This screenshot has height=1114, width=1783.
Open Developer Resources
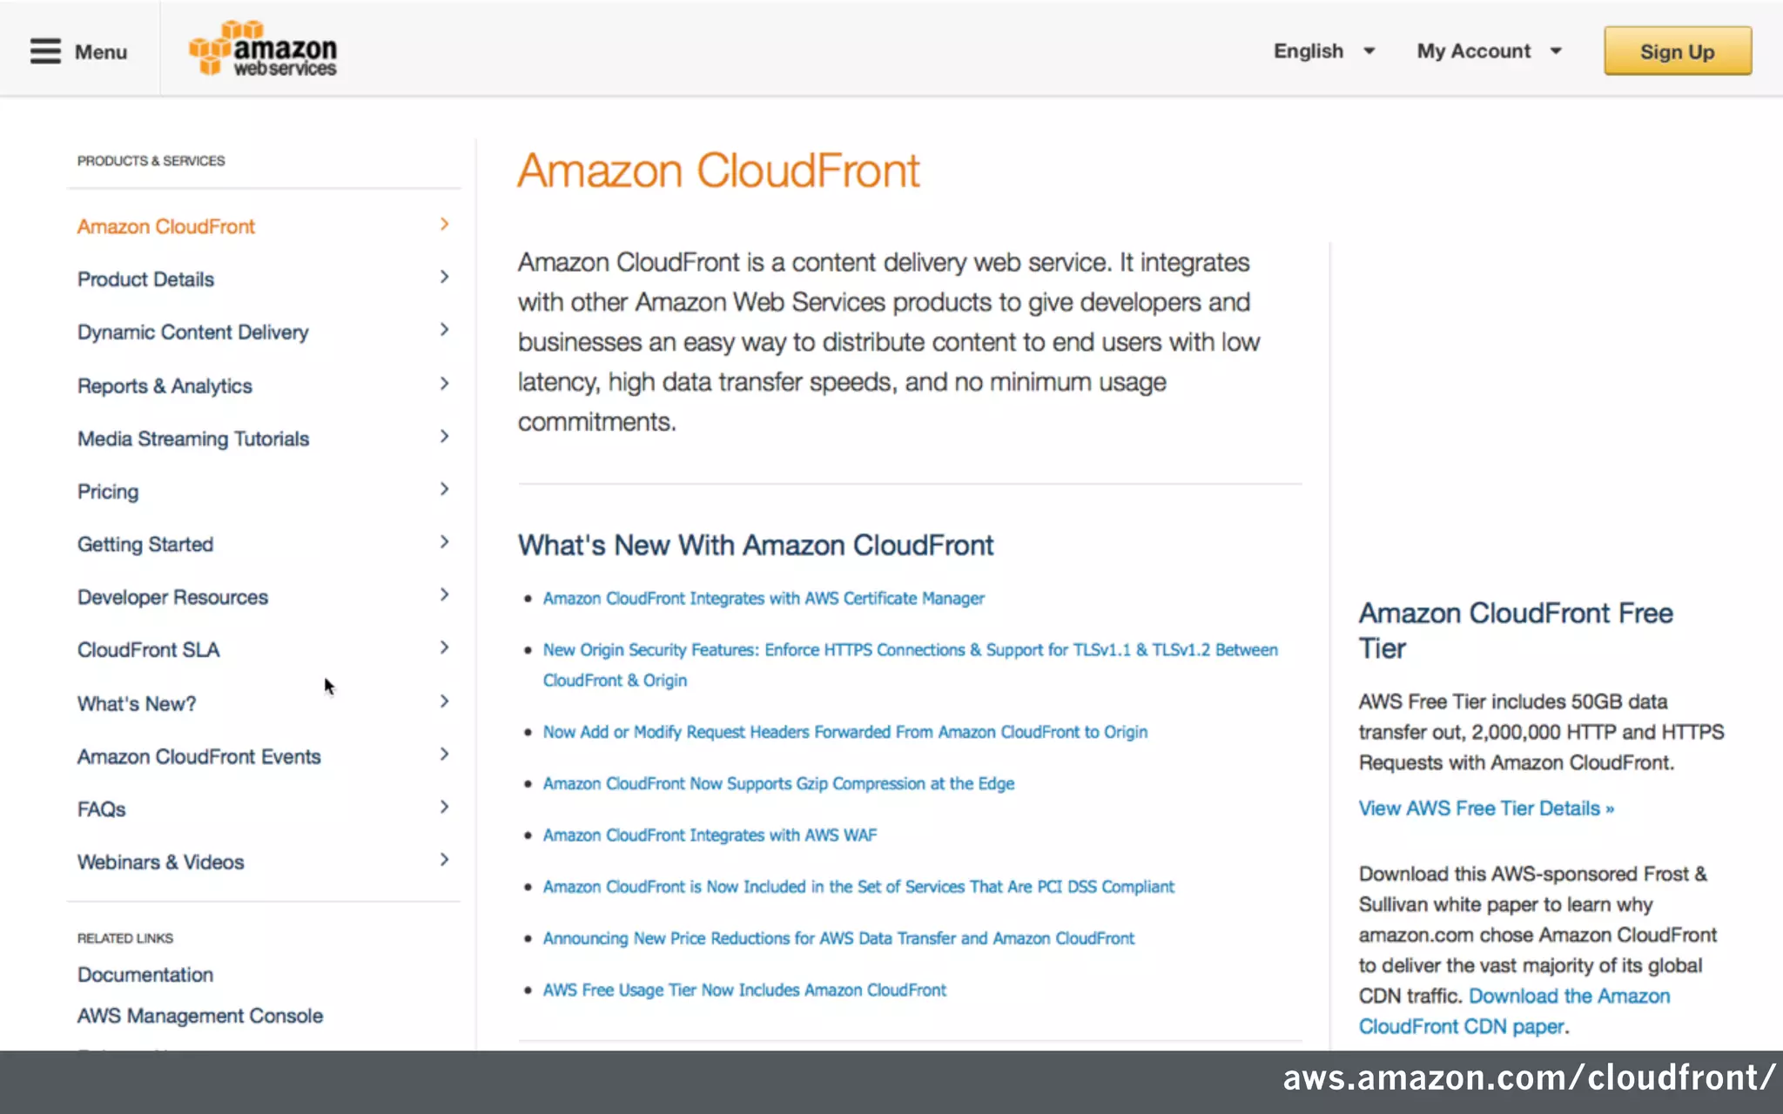pos(172,597)
